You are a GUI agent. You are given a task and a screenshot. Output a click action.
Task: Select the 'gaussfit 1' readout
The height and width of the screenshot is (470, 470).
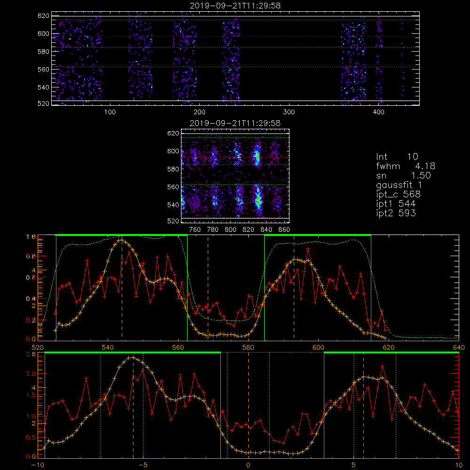point(399,185)
